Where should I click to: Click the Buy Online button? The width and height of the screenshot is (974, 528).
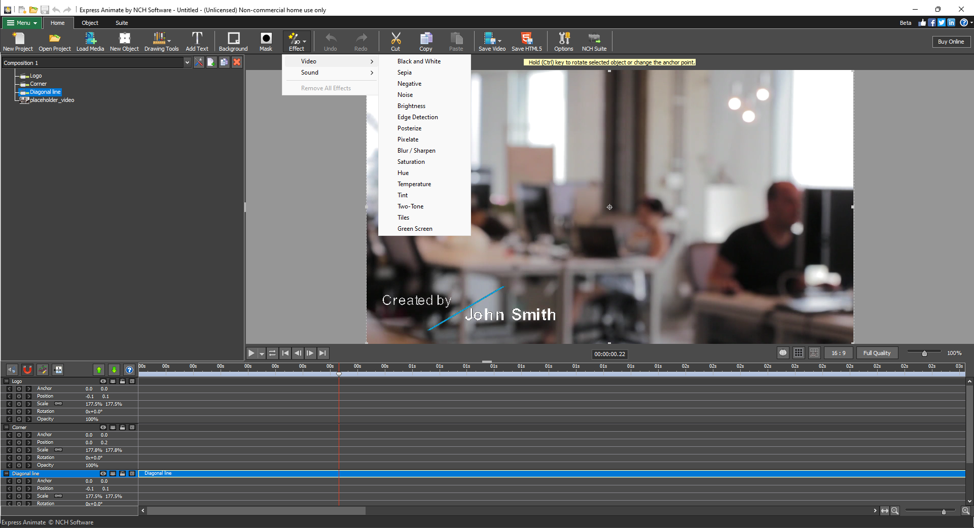(x=951, y=41)
